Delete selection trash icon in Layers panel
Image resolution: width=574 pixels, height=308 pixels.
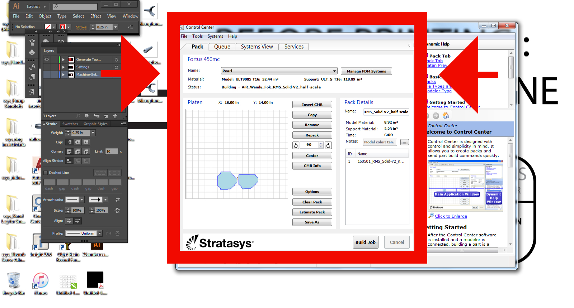point(115,116)
